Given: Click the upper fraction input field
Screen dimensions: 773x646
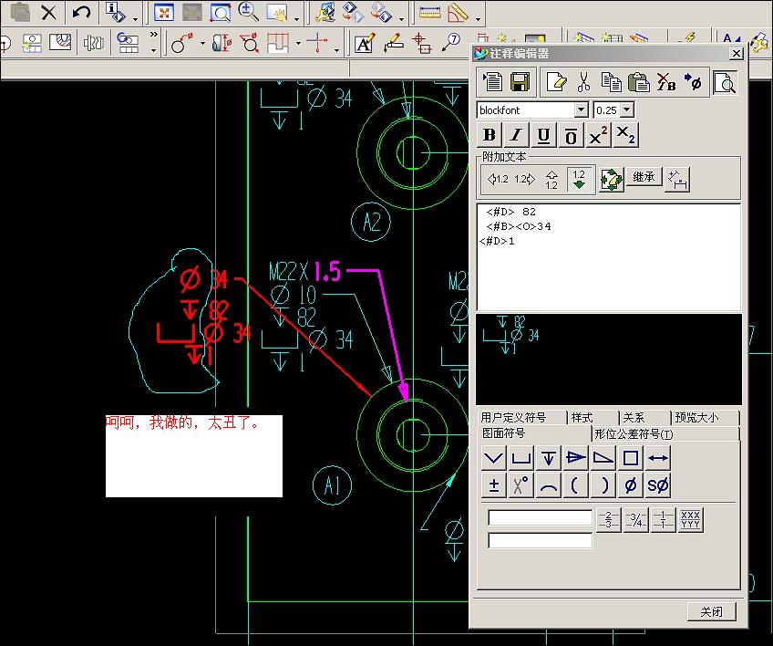Looking at the screenshot, I should [540, 517].
